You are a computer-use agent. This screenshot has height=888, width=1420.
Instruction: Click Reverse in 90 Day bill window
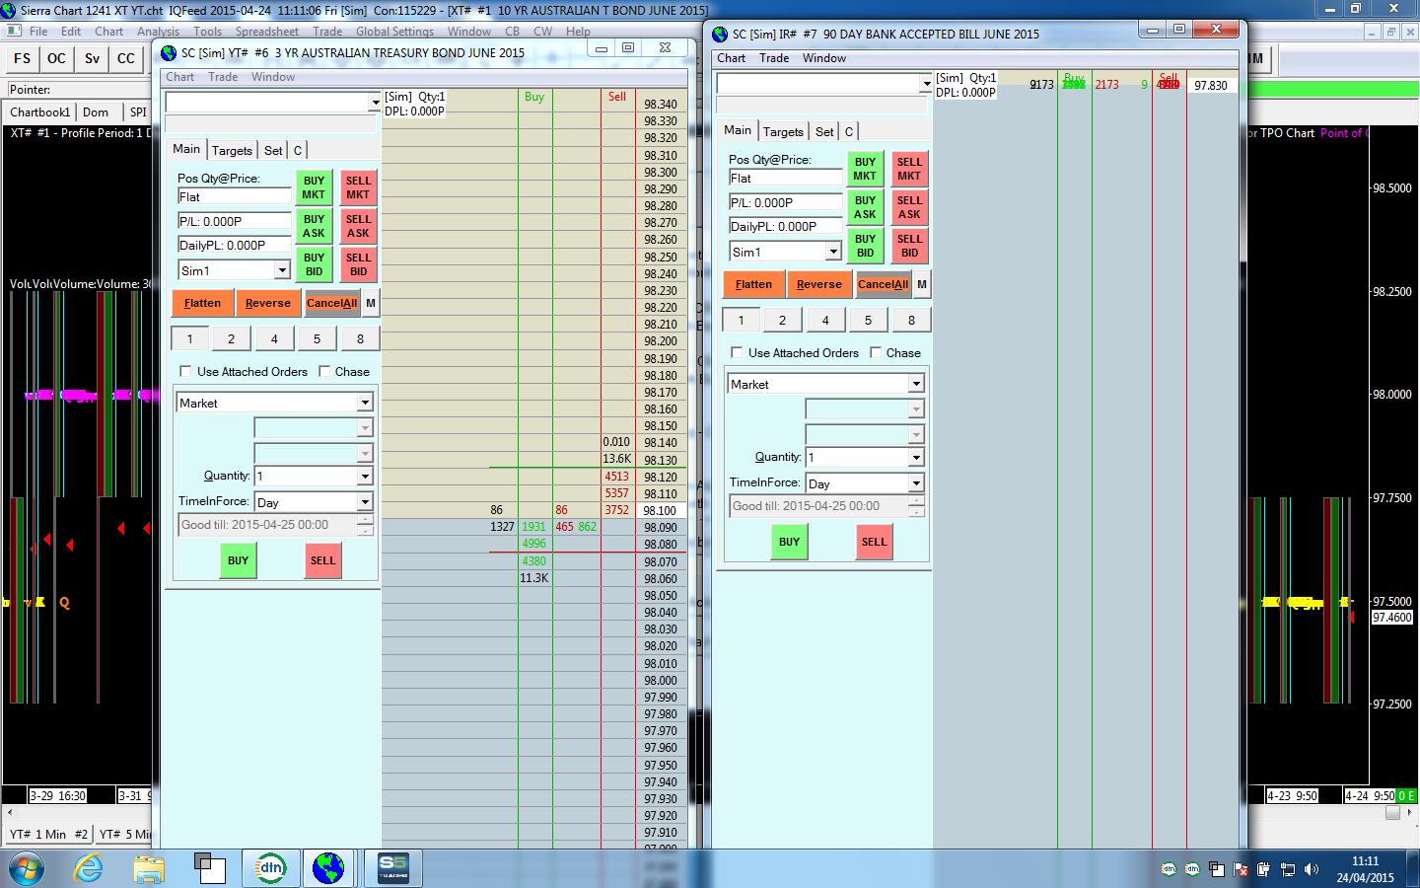click(x=819, y=284)
